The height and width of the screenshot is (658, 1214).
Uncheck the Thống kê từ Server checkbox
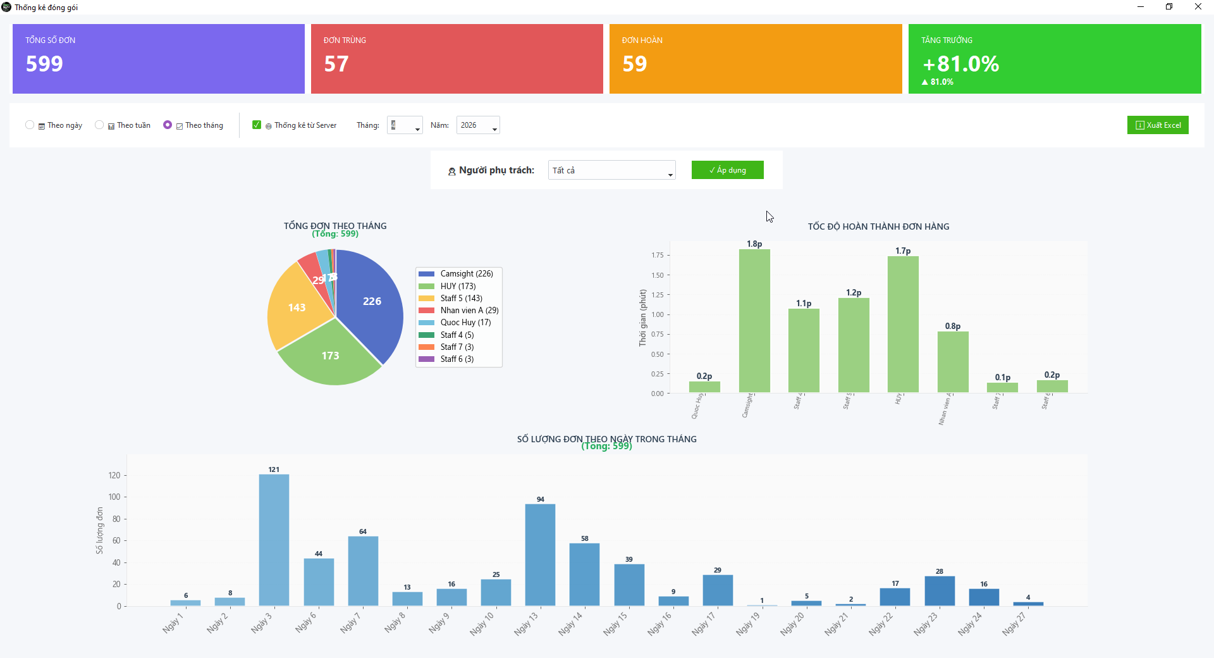click(x=257, y=125)
